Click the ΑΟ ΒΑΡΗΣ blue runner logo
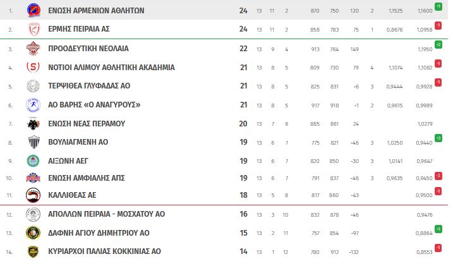Viewport: 453px width, 266px height. 33,105
